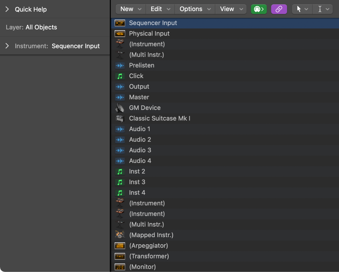Select the Audio 2 object row
Image resolution: width=339 pixels, height=272 pixels.
click(x=140, y=139)
